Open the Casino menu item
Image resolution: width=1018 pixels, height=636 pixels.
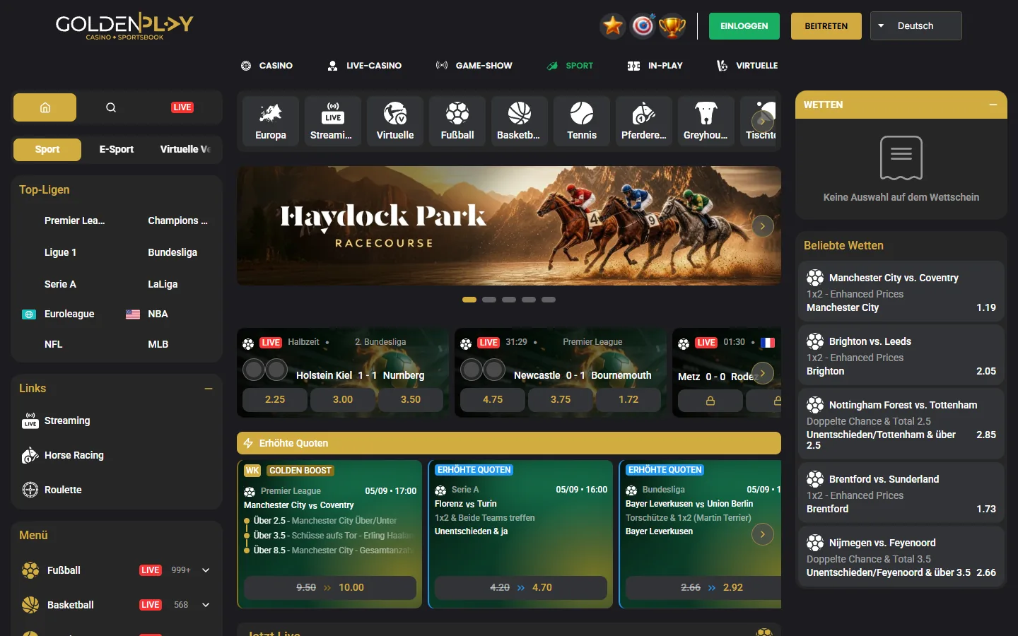tap(267, 66)
